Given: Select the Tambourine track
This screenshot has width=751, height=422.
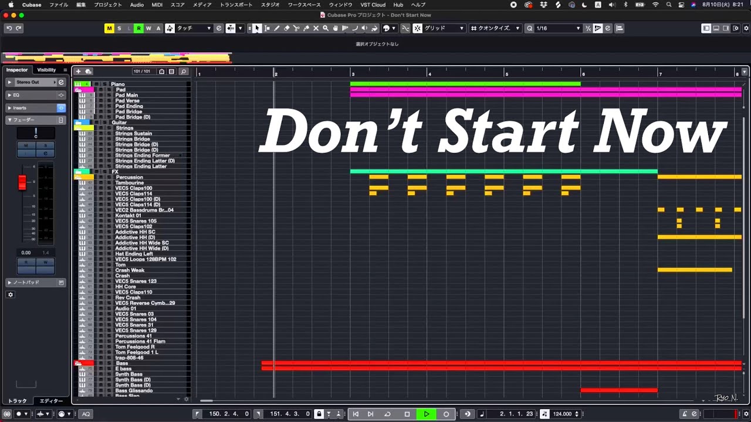Looking at the screenshot, I should coord(129,183).
